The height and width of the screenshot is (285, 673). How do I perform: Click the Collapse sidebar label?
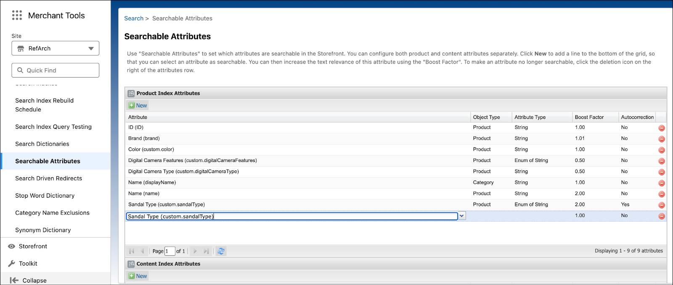(x=34, y=280)
